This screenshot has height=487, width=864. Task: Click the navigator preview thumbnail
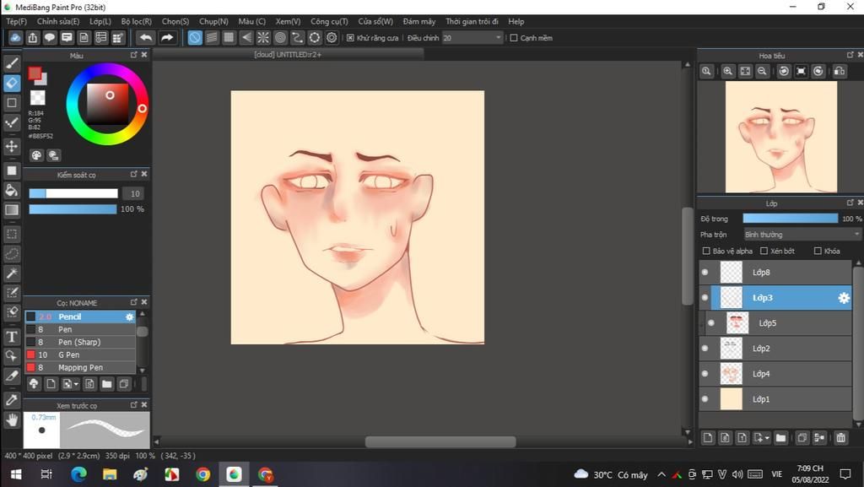click(780, 137)
